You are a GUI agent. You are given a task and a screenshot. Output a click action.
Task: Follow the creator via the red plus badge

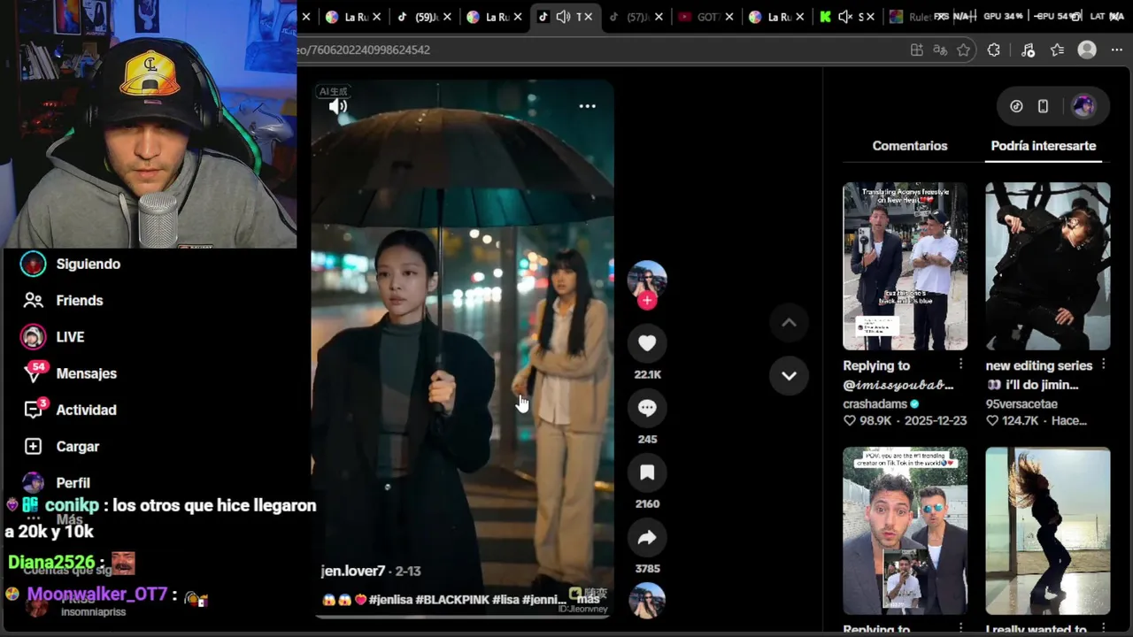(x=647, y=300)
